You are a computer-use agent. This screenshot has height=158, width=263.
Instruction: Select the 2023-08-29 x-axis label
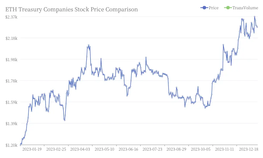[176, 149]
